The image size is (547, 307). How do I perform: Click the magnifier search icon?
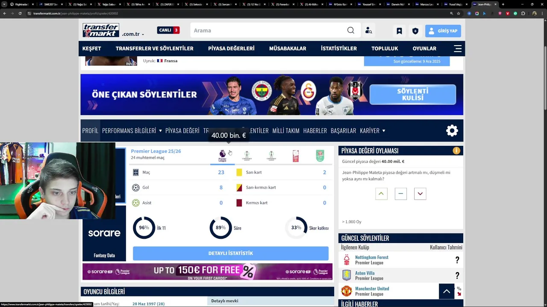[350, 30]
